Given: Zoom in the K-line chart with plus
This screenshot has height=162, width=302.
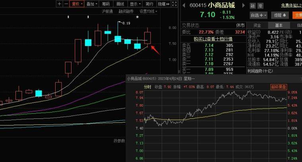Looking at the screenshot, I should 59,4.
